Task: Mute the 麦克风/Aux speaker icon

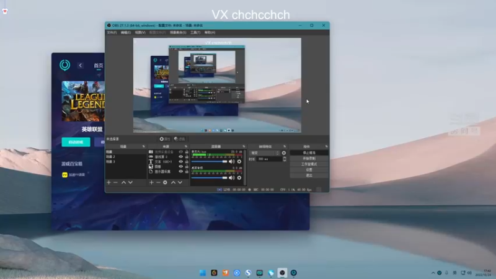Action: point(232,162)
